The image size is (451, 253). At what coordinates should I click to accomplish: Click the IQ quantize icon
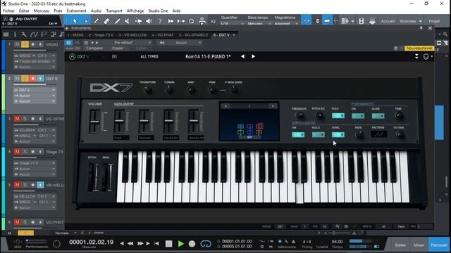(213, 21)
